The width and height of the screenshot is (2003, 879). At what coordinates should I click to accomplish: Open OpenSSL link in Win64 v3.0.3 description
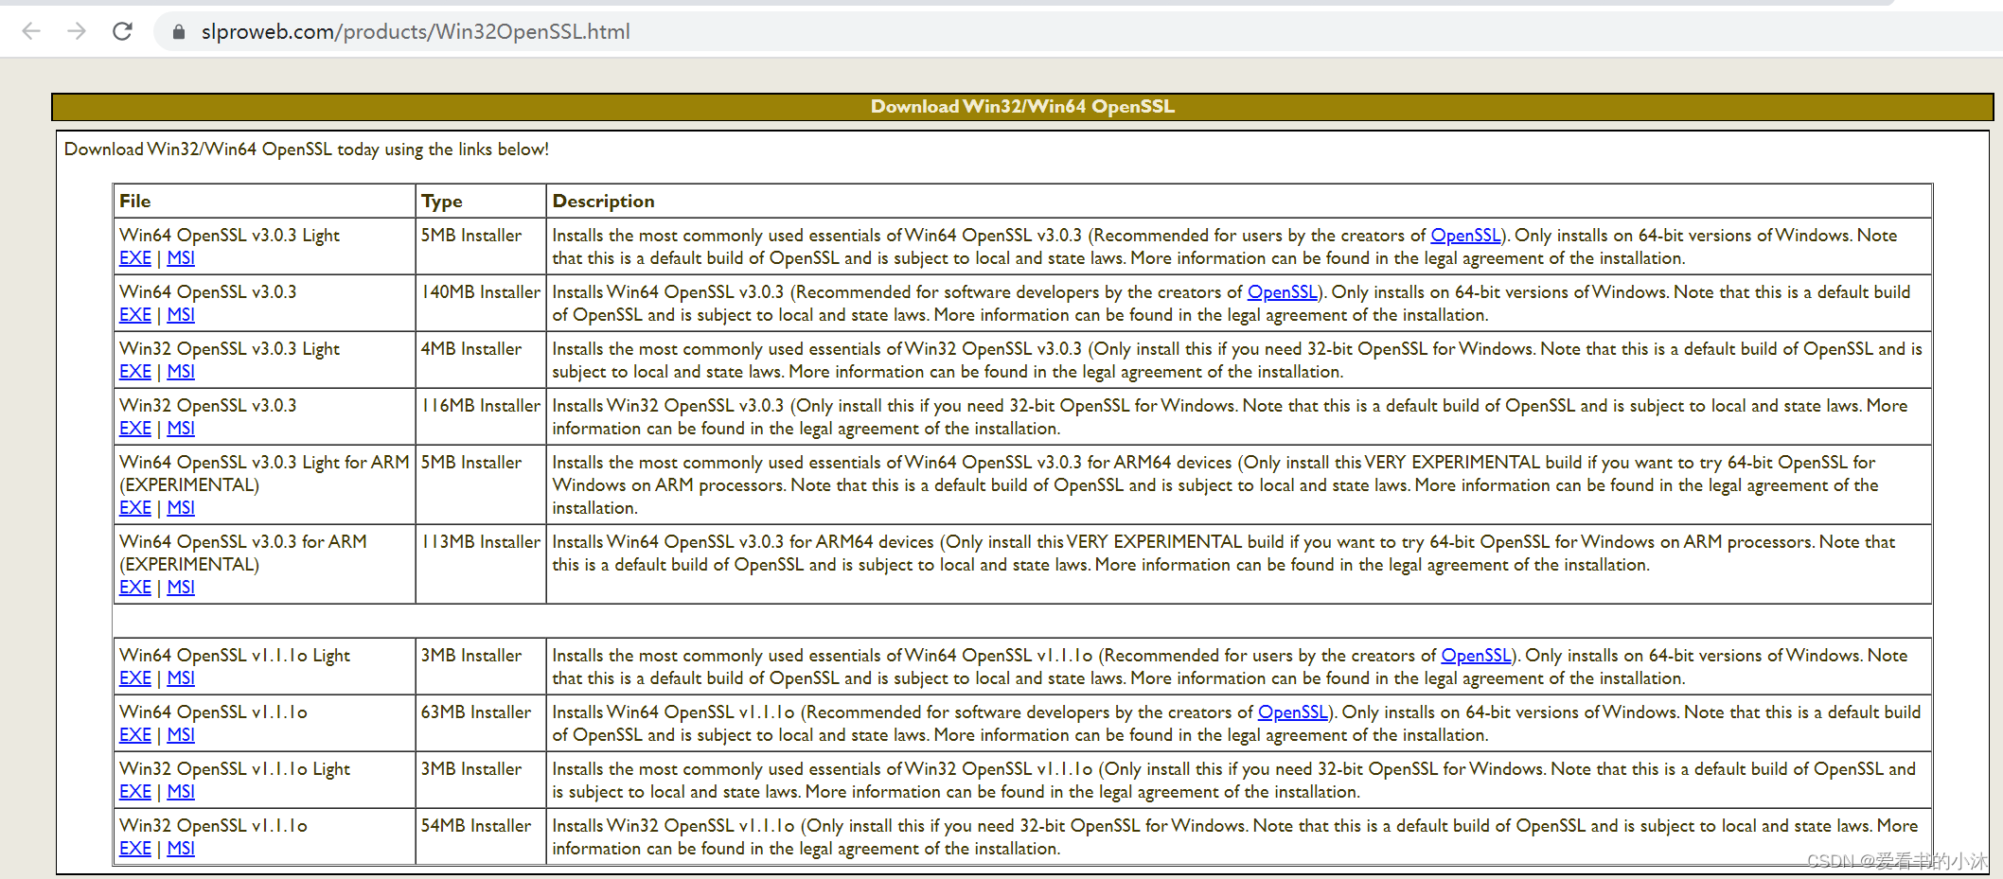(1283, 292)
